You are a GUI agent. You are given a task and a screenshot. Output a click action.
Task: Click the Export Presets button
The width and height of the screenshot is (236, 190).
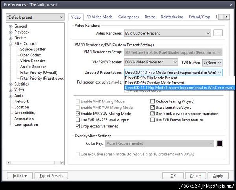[51, 176]
